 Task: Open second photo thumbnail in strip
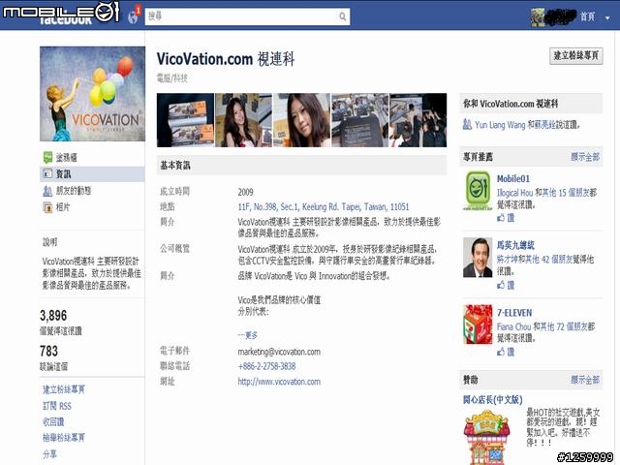pos(243,120)
